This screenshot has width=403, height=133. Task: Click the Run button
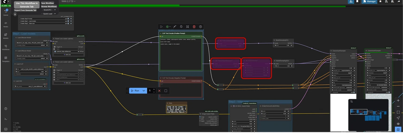point(135,91)
